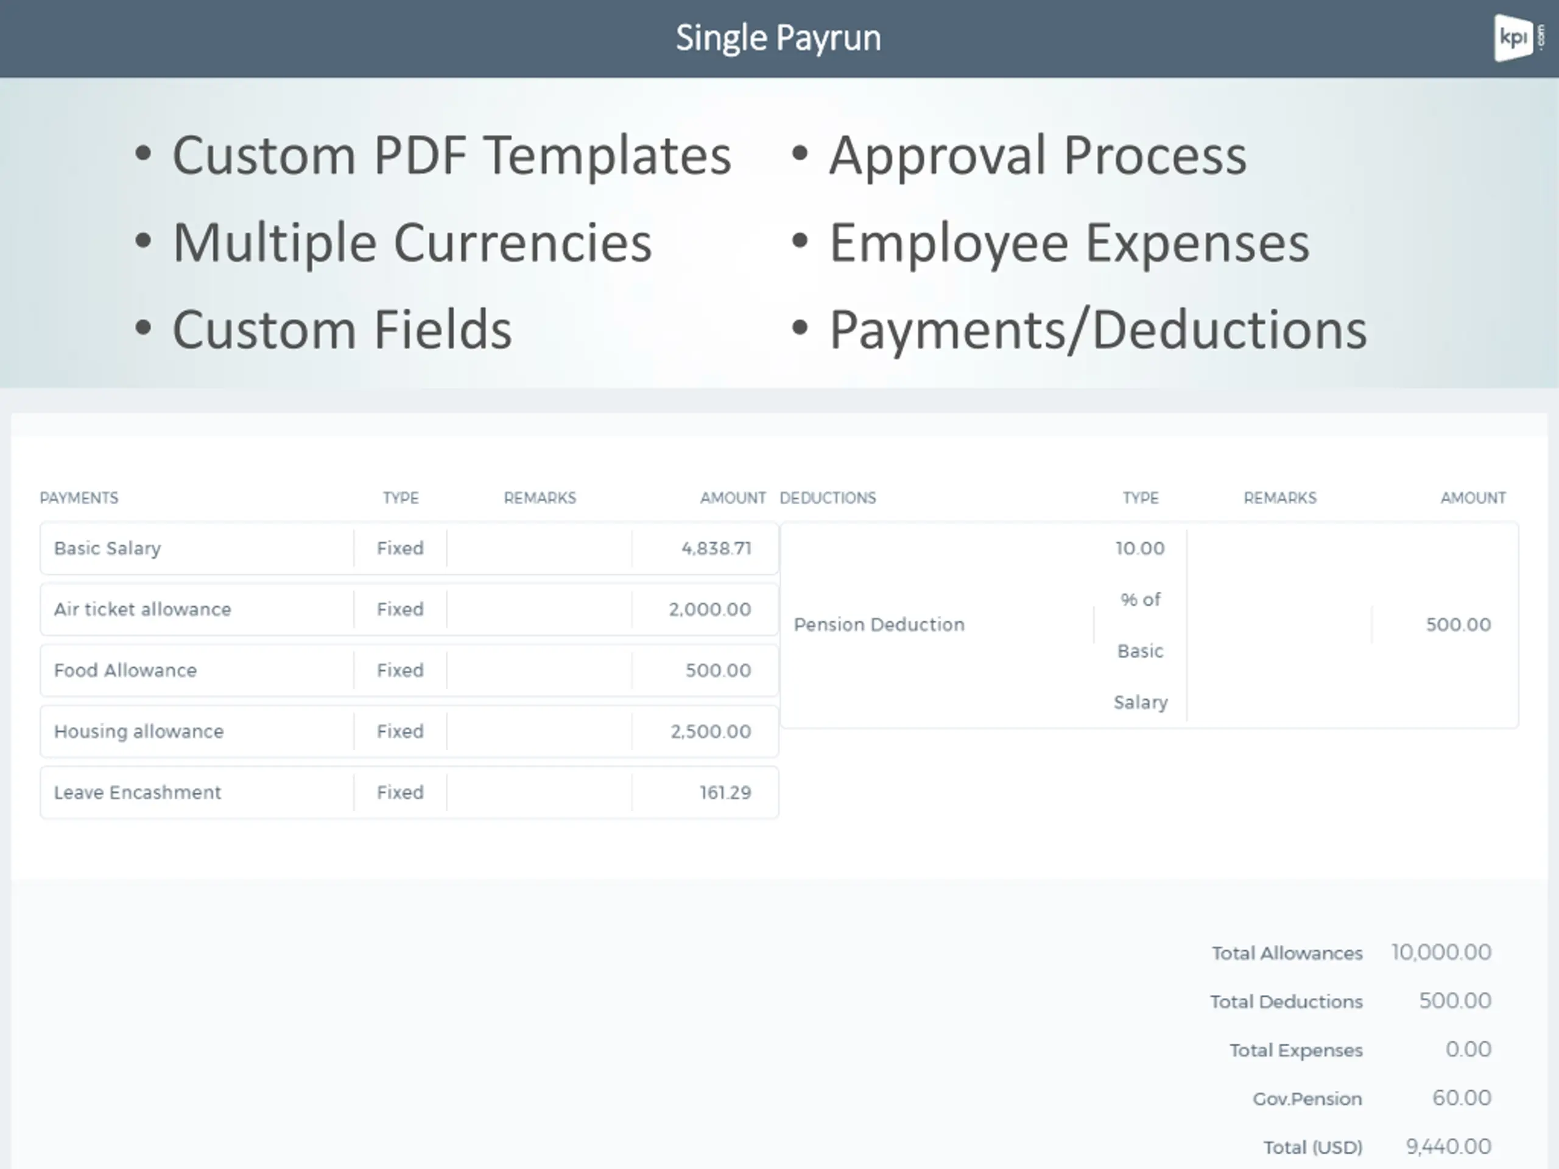1559x1169 pixels.
Task: Click the 10.00 % of Basic Salary type
Action: [x=1141, y=625]
